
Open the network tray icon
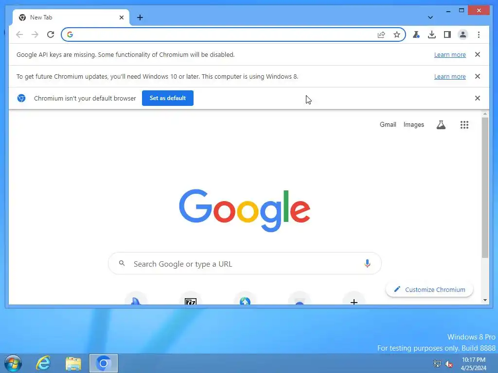(x=437, y=364)
